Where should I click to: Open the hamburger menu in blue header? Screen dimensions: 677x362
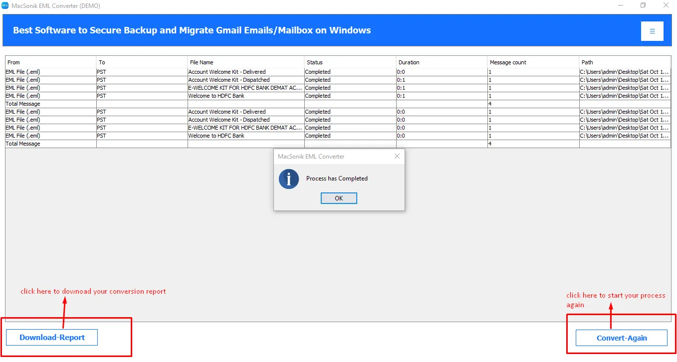tap(652, 31)
